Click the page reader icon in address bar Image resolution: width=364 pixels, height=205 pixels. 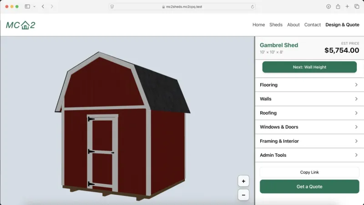tap(112, 7)
